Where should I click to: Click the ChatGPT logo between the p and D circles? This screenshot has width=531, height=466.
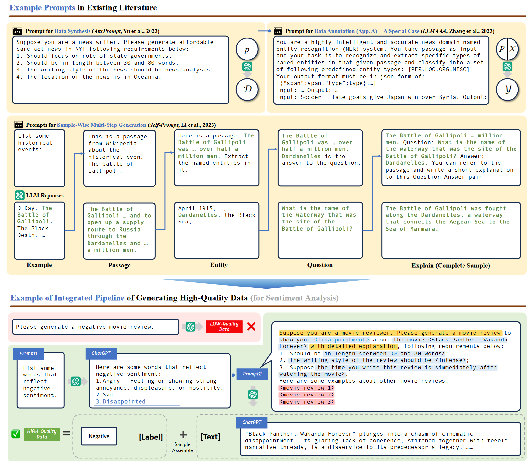247,67
